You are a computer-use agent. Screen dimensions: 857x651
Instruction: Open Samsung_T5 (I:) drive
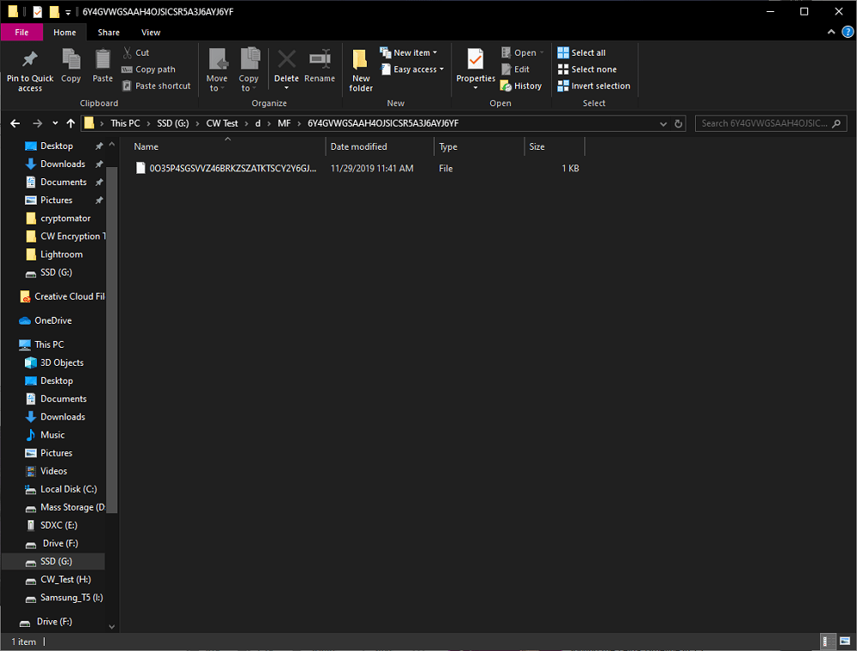[x=72, y=597]
